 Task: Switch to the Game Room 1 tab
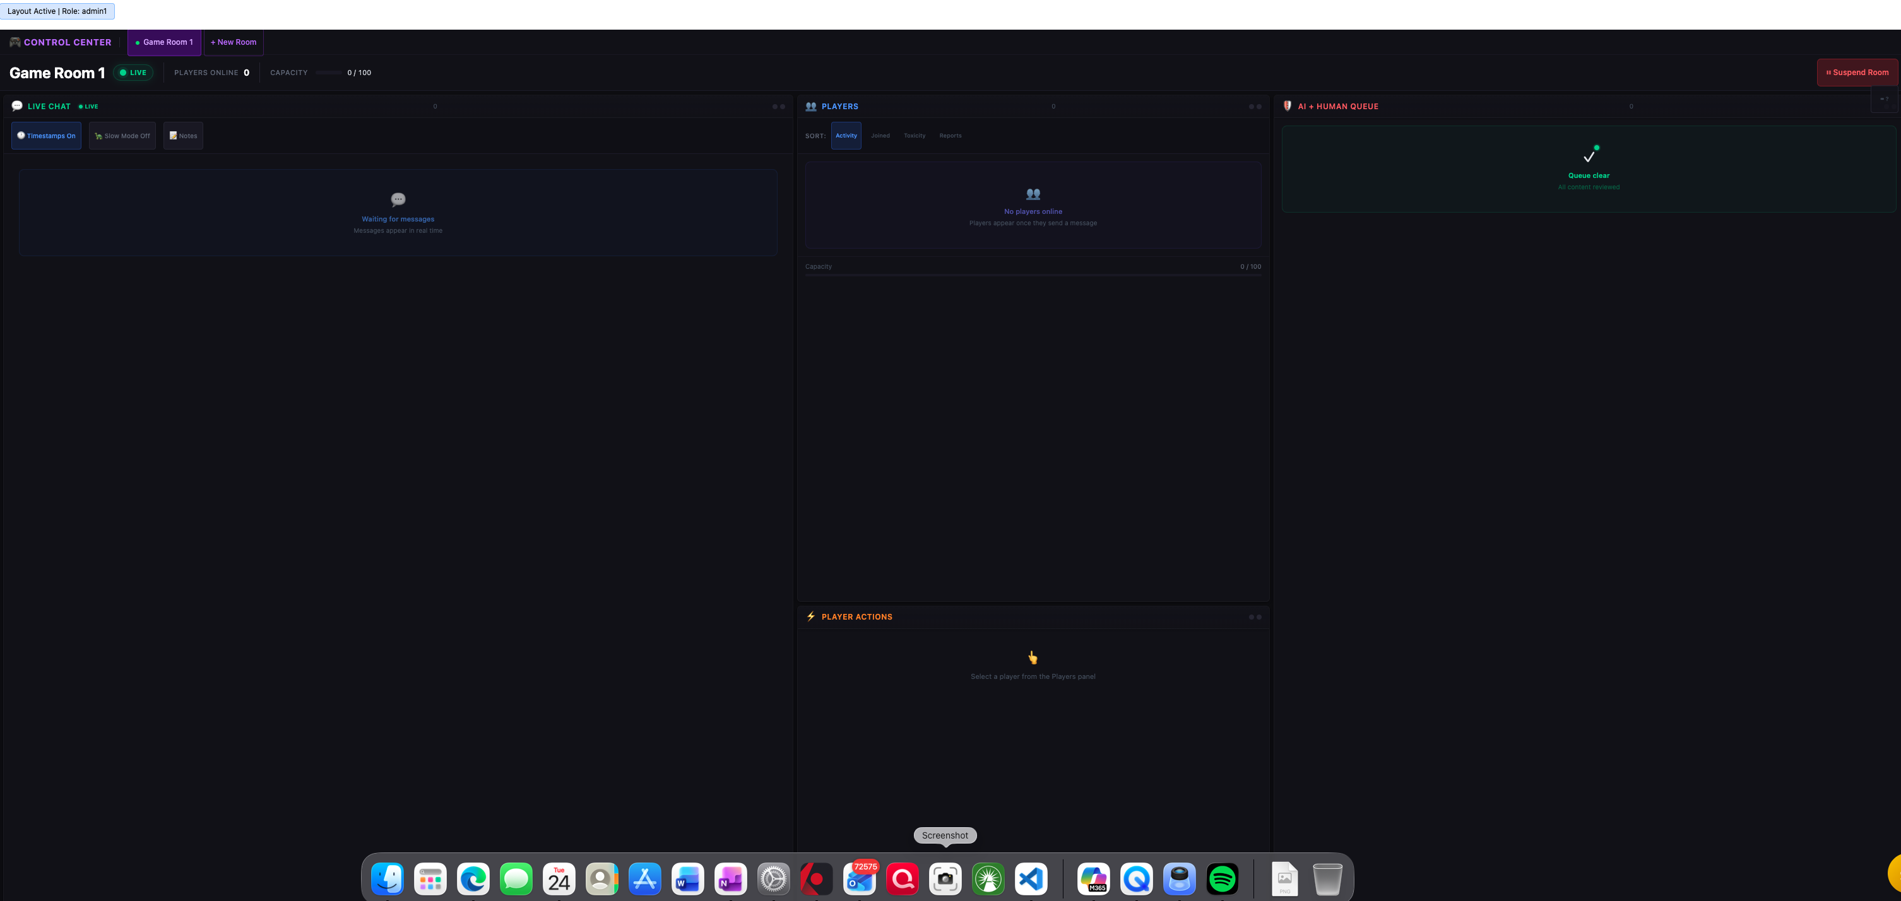[164, 42]
